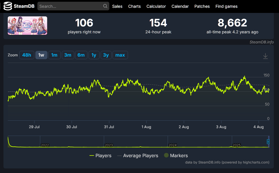Click the '50' y-axis label

tap(267, 104)
